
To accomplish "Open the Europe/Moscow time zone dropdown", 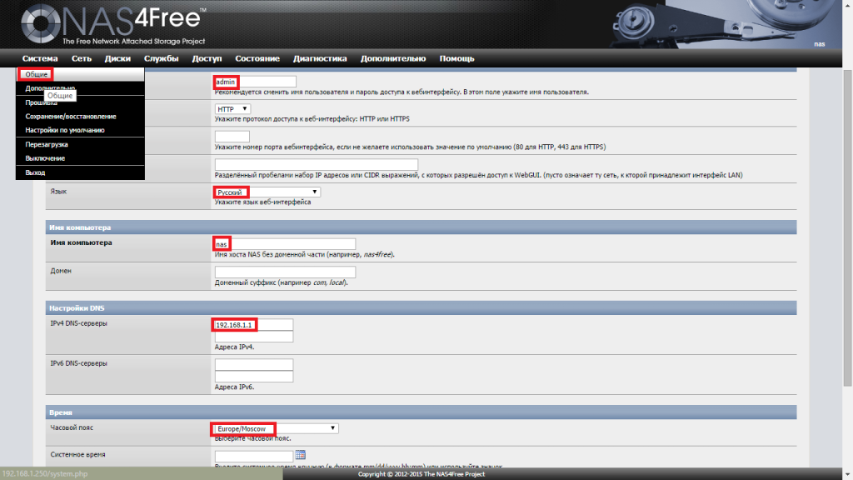I will [x=276, y=428].
